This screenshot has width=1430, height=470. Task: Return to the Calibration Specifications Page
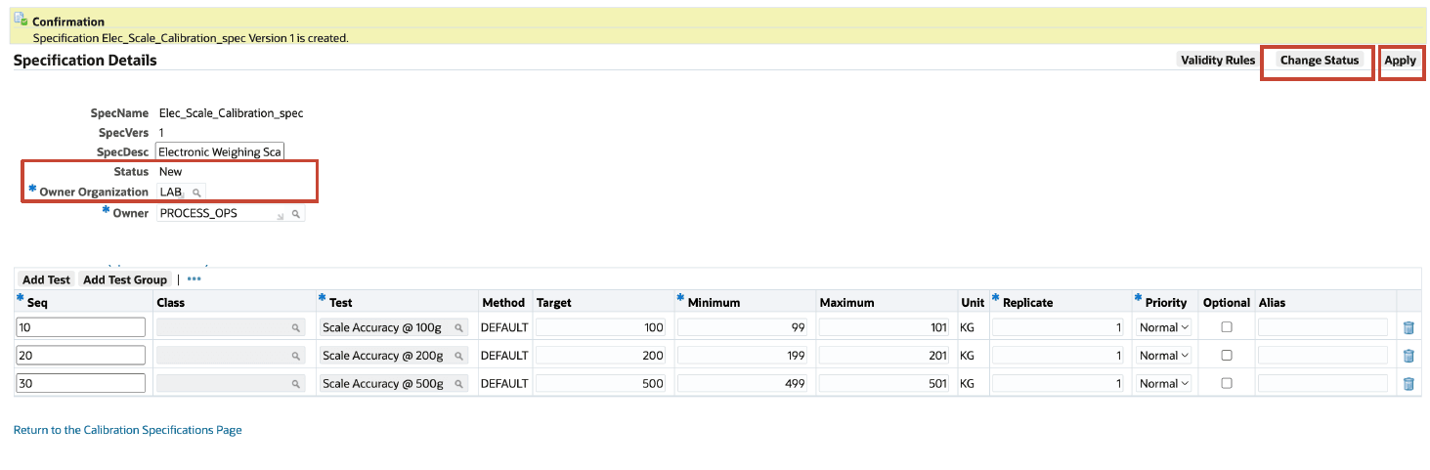128,430
